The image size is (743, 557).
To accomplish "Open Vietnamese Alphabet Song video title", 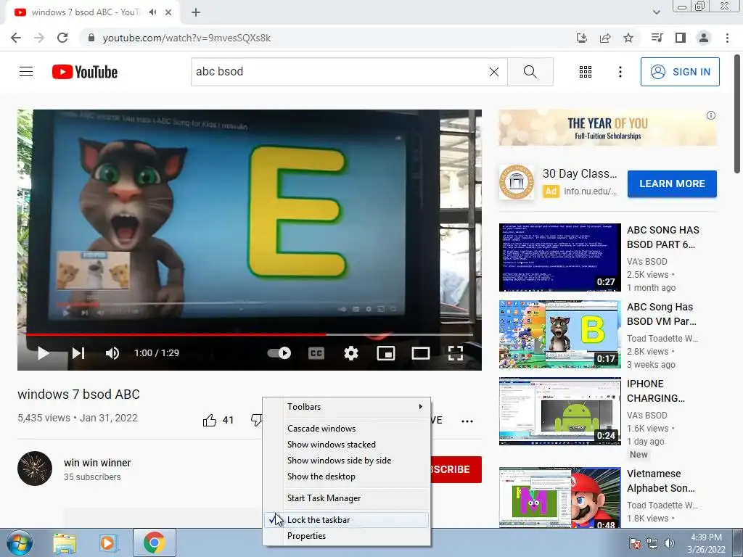I will (x=660, y=481).
